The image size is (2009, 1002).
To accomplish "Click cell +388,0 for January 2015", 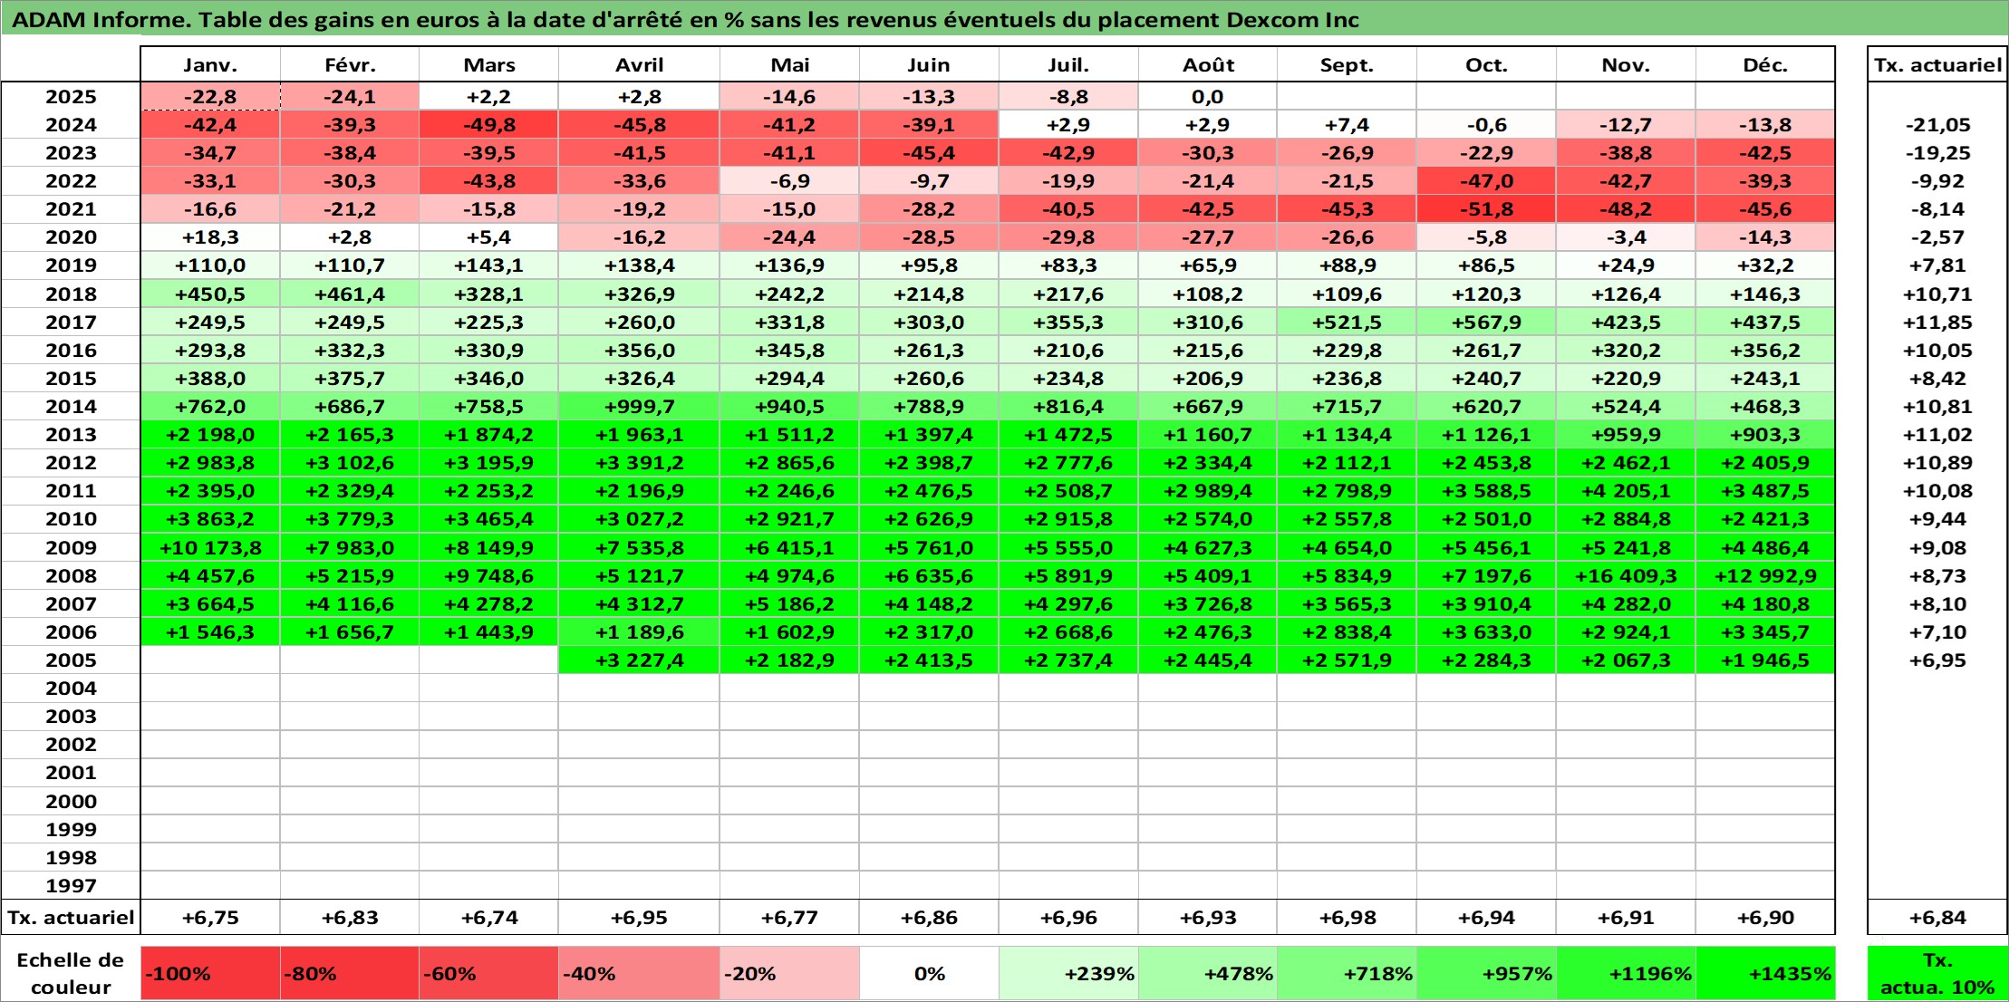I will [210, 379].
